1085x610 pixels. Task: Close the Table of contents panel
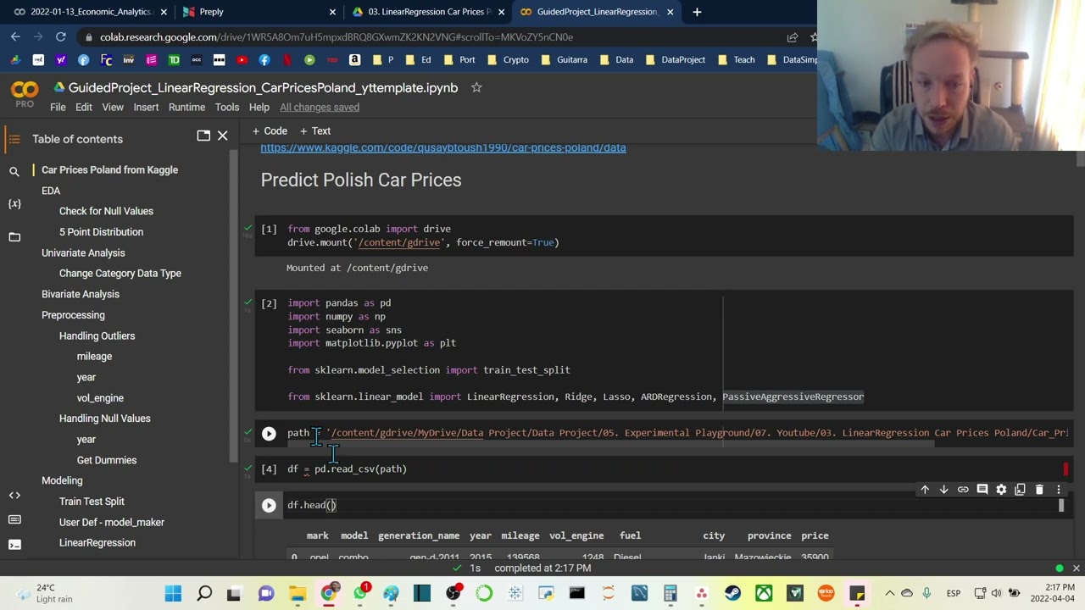(x=222, y=136)
